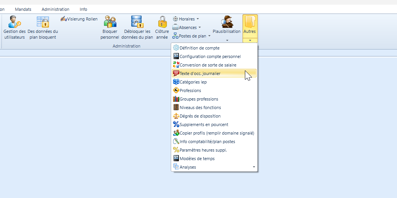The height and width of the screenshot is (198, 397).
Task: Open Gestion des utilisateurs icon
Action: [x=14, y=22]
